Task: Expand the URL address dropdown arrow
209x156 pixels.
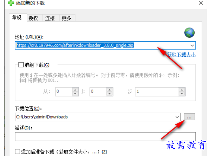Action: pos(192,45)
